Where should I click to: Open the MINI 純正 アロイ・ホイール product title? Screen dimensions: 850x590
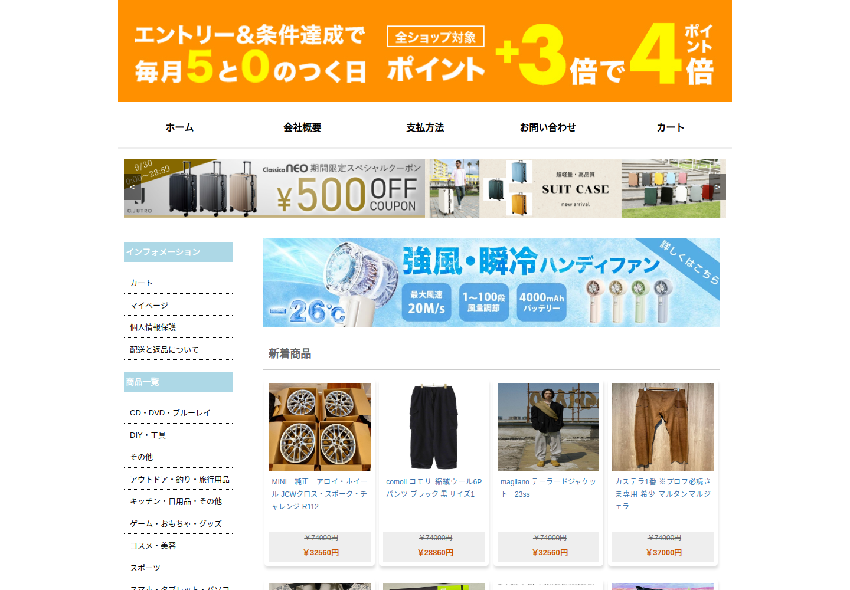click(x=319, y=494)
